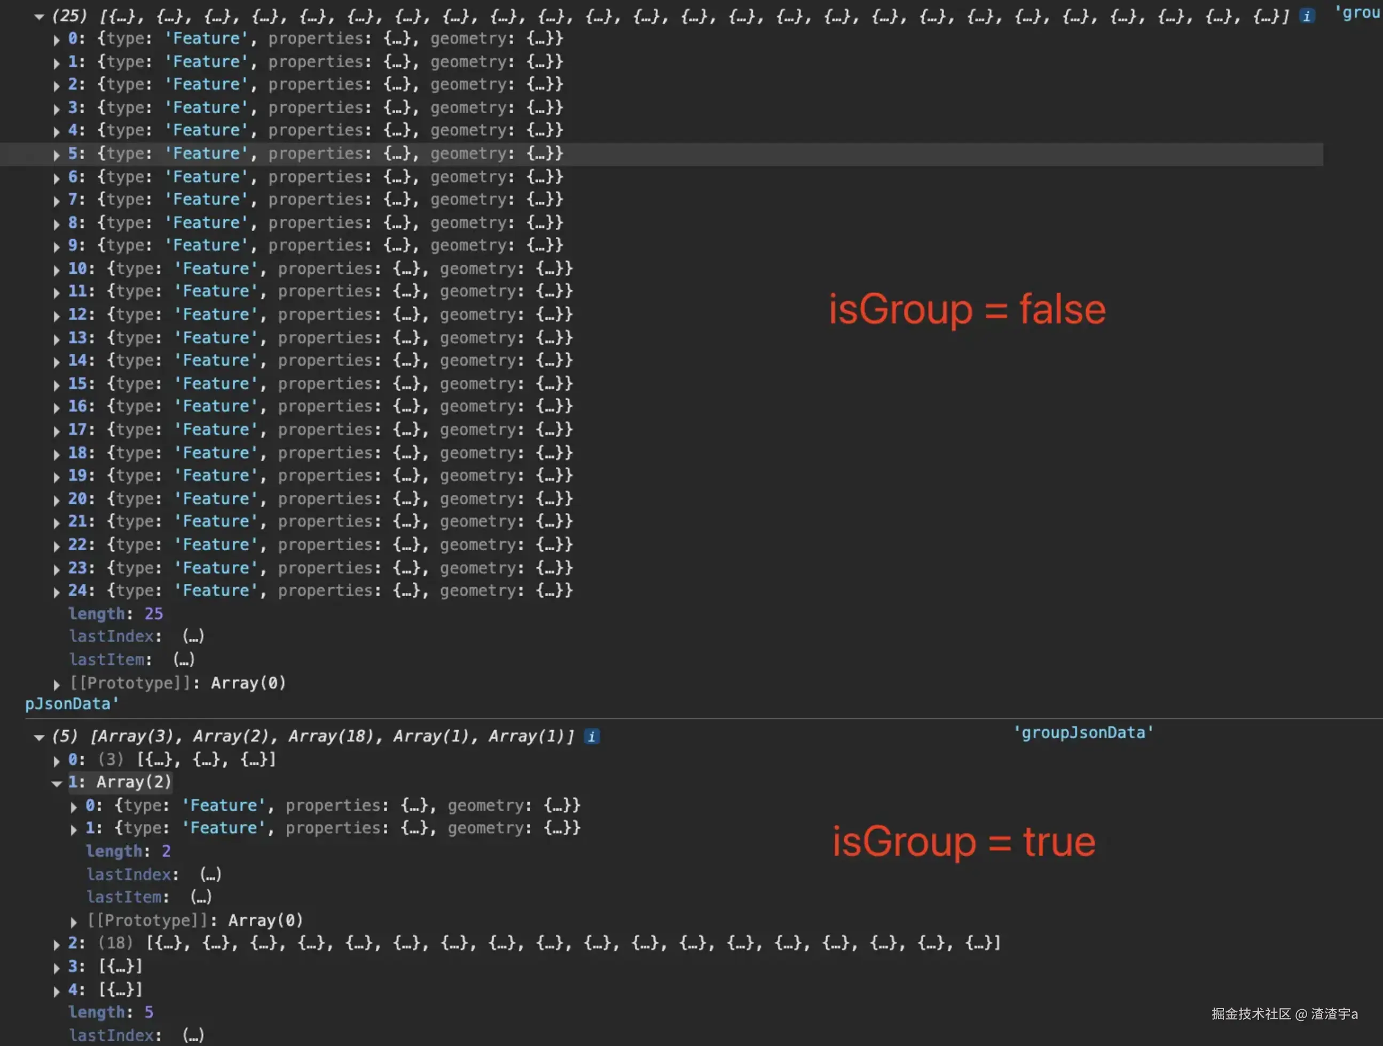
Task: Click info icon beside the 5-item array
Action: [592, 736]
